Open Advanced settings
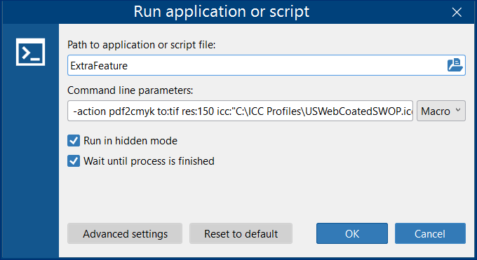Screen dimensions: 477x260 tap(125, 233)
